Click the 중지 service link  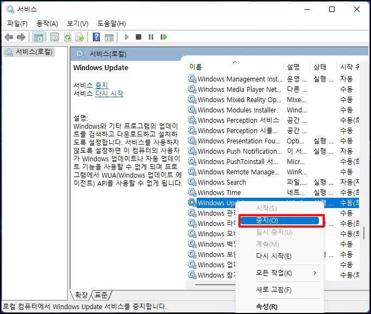(102, 85)
